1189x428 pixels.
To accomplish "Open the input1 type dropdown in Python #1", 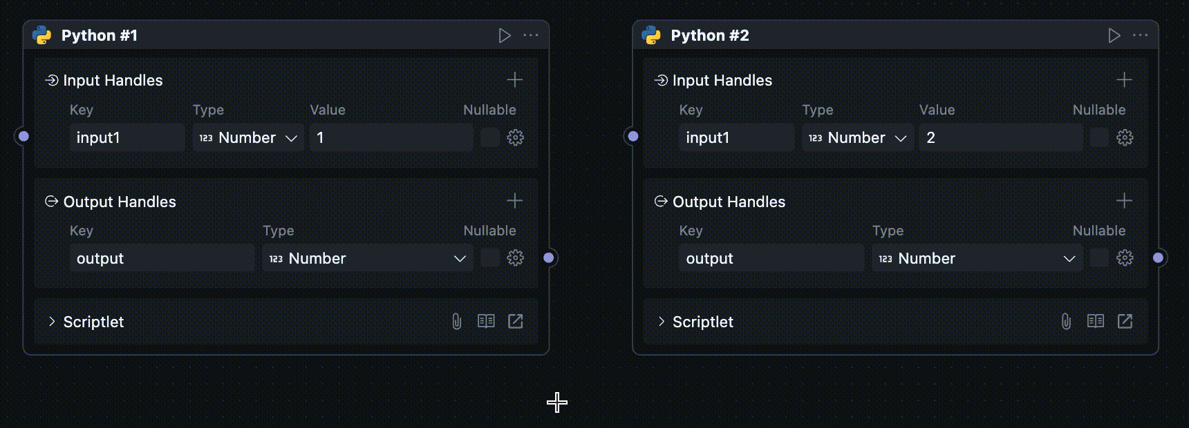I will pyautogui.click(x=248, y=137).
